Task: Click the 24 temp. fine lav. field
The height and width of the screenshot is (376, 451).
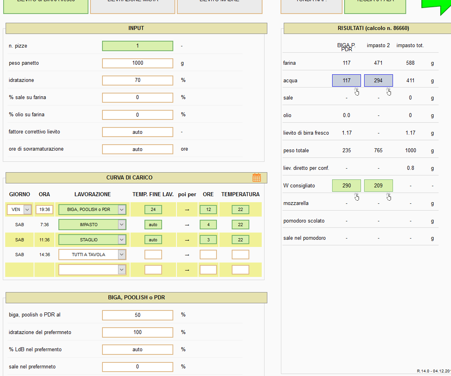Action: pos(153,209)
